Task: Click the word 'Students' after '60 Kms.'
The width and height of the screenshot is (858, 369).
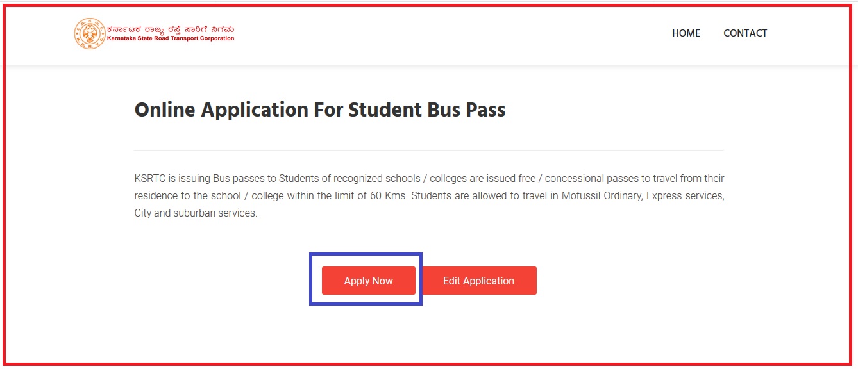Action: pyautogui.click(x=431, y=195)
